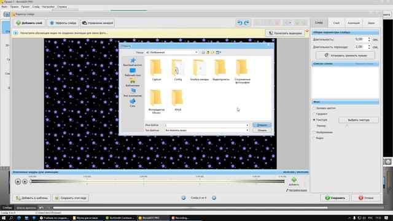The image size is (393, 221).
Task: Open Libraries in dialog sidebar
Action: click(x=133, y=82)
